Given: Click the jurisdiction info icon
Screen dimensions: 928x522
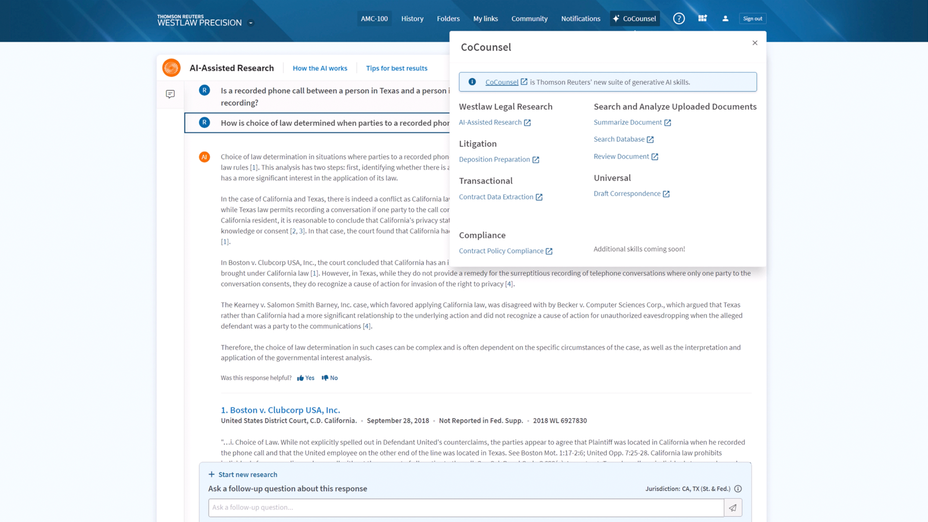Looking at the screenshot, I should [x=738, y=489].
